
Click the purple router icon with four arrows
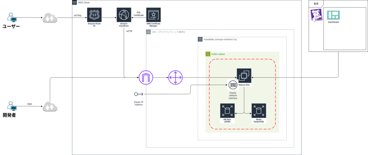point(175,77)
